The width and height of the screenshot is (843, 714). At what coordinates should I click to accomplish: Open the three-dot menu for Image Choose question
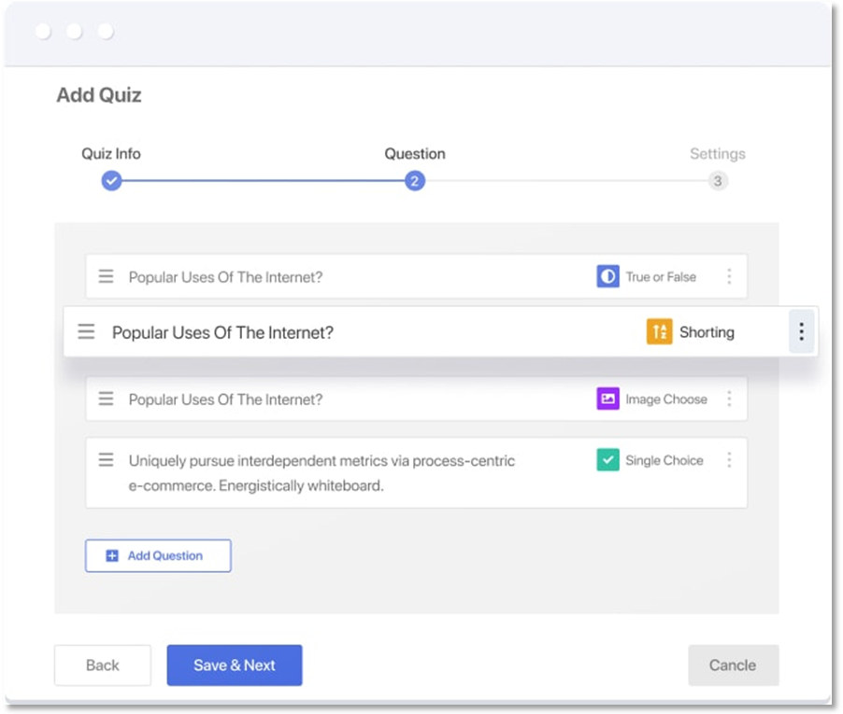729,399
